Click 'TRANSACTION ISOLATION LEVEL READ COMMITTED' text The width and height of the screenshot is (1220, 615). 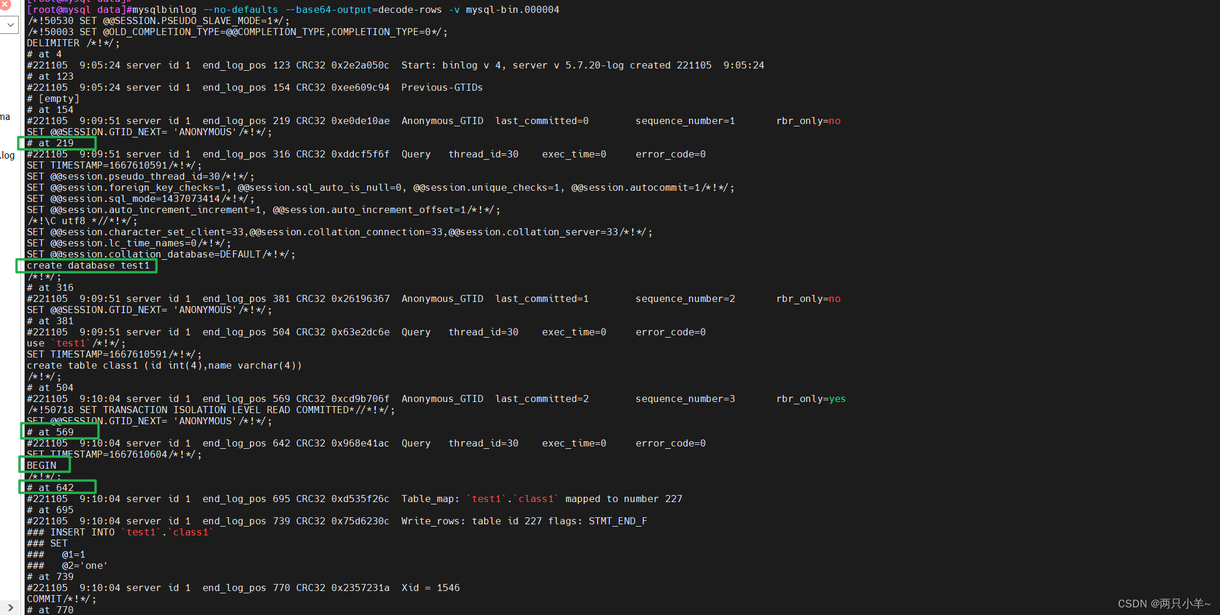(226, 410)
